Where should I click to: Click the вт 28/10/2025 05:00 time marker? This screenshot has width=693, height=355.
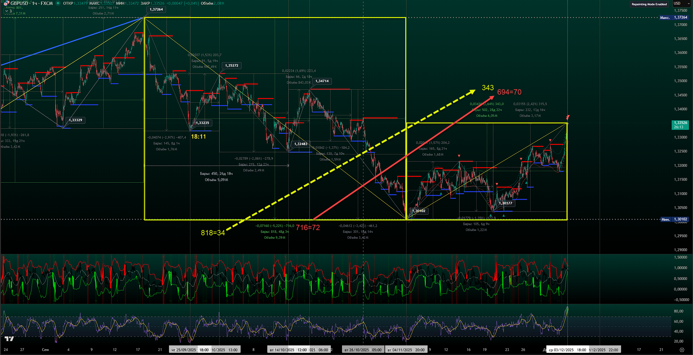pos(363,350)
